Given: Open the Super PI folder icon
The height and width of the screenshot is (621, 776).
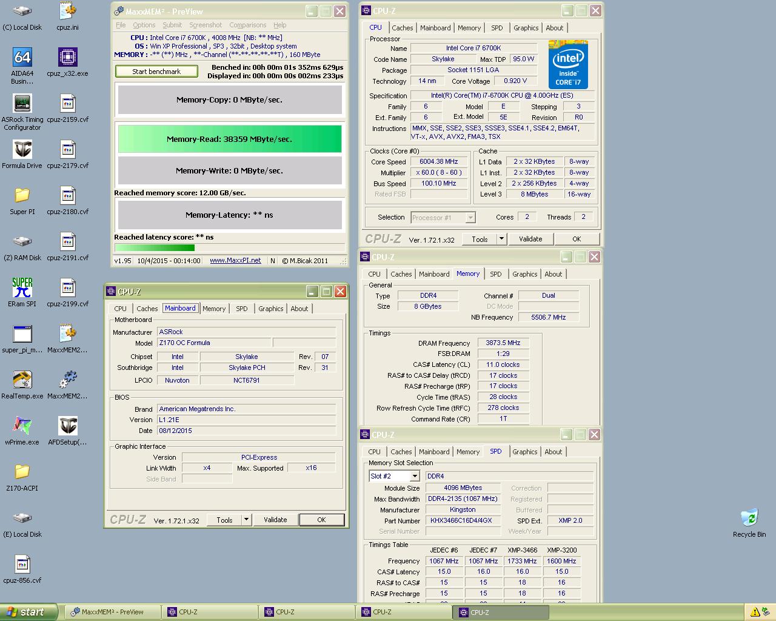Looking at the screenshot, I should point(22,201).
